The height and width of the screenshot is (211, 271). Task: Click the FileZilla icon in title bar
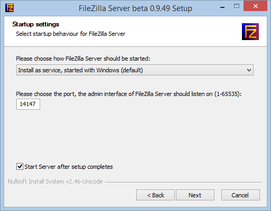[x=10, y=8]
